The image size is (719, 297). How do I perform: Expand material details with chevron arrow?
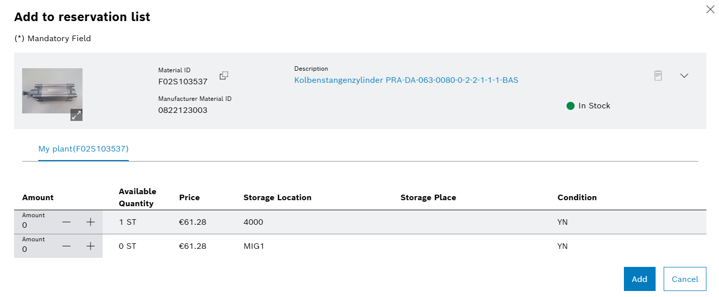point(684,76)
